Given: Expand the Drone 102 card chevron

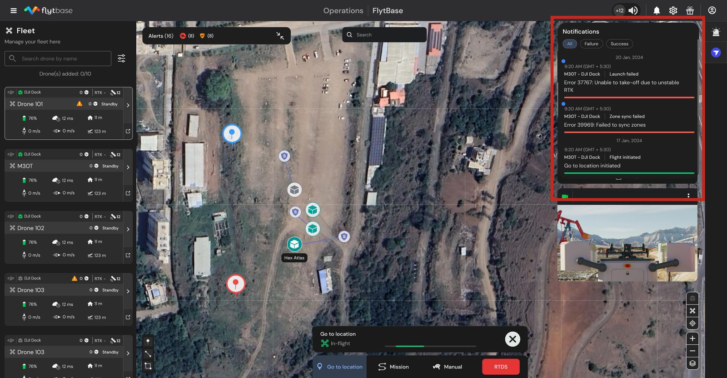Looking at the screenshot, I should (x=128, y=229).
